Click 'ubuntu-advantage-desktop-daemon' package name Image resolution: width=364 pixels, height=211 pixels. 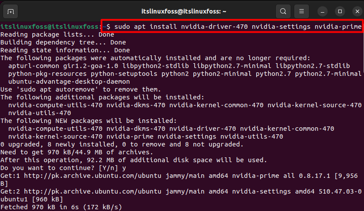[69, 82]
